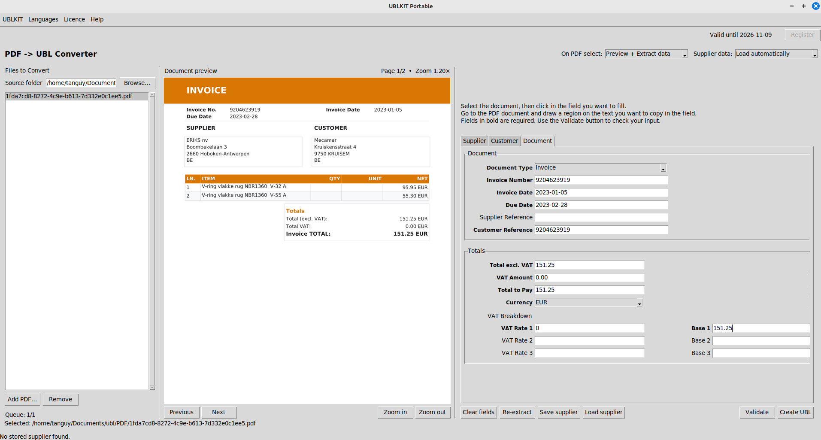The height and width of the screenshot is (440, 821).
Task: Click into the Supplier Reference field
Action: 601,218
